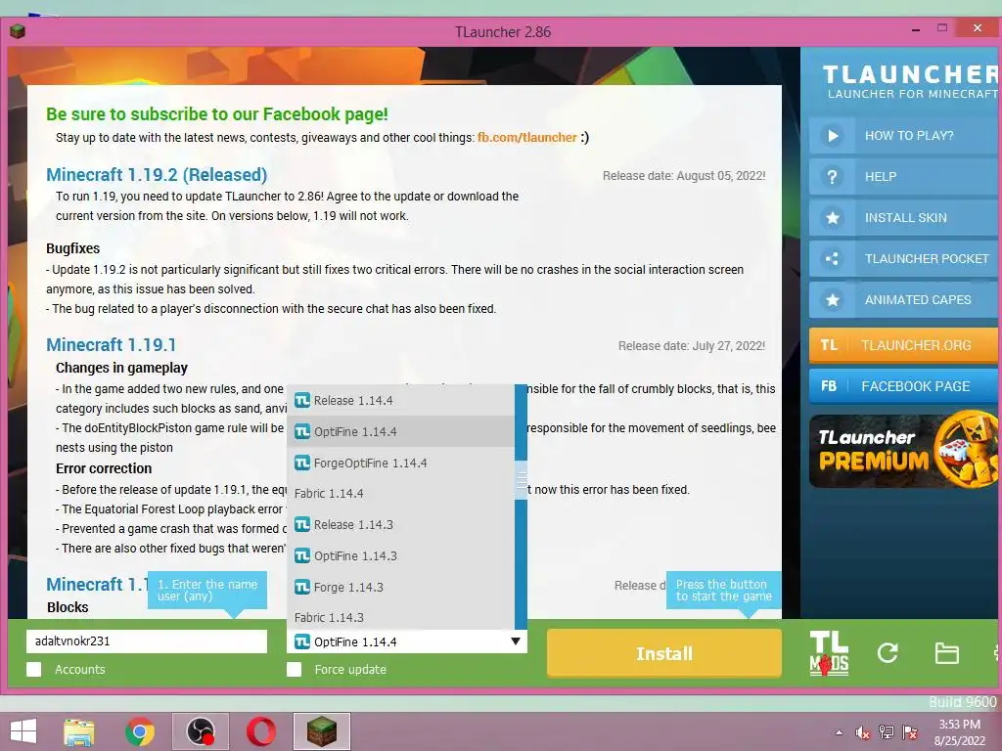The width and height of the screenshot is (1002, 751).
Task: Click Minecraft grass block taskbar icon
Action: (321, 731)
